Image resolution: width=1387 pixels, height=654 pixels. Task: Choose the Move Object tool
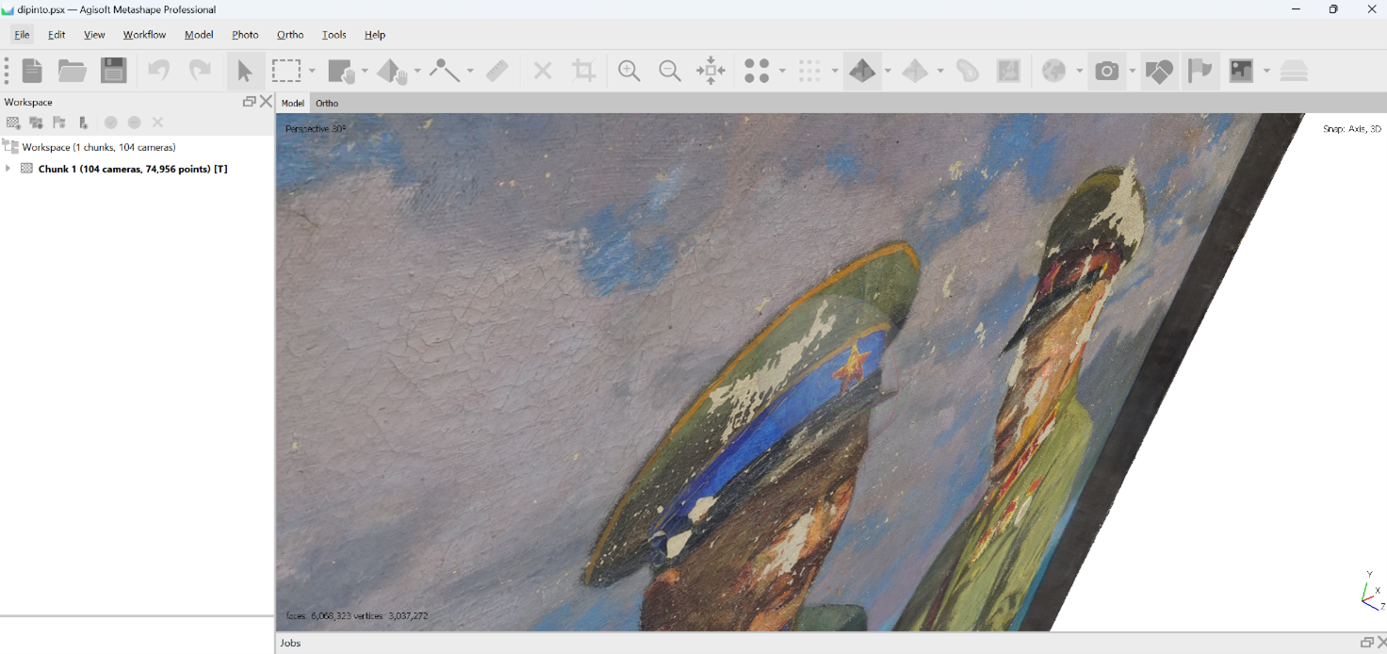(x=393, y=71)
